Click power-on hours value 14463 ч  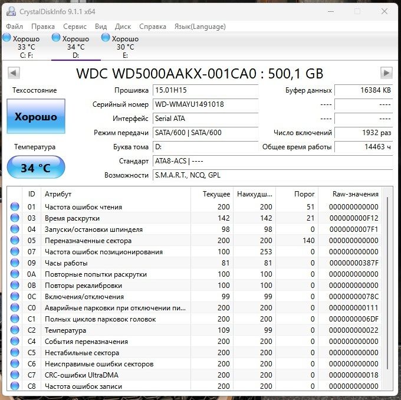363,147
